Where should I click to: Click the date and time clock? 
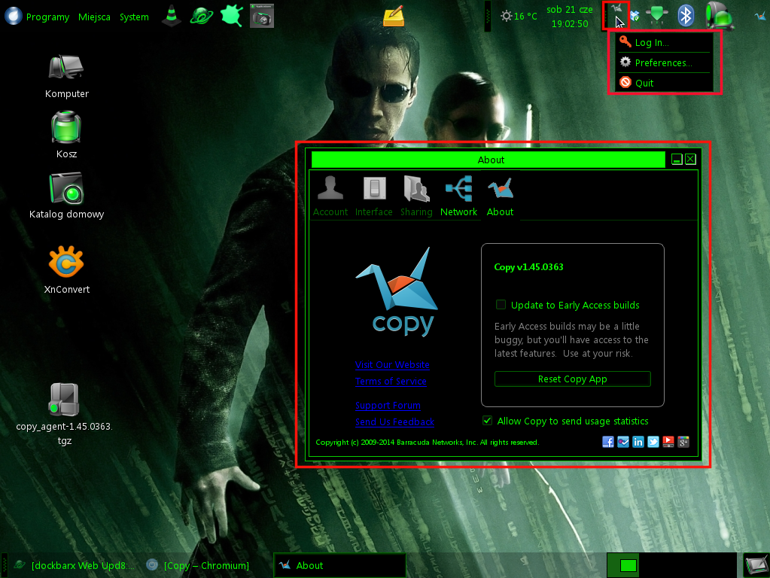(x=570, y=17)
